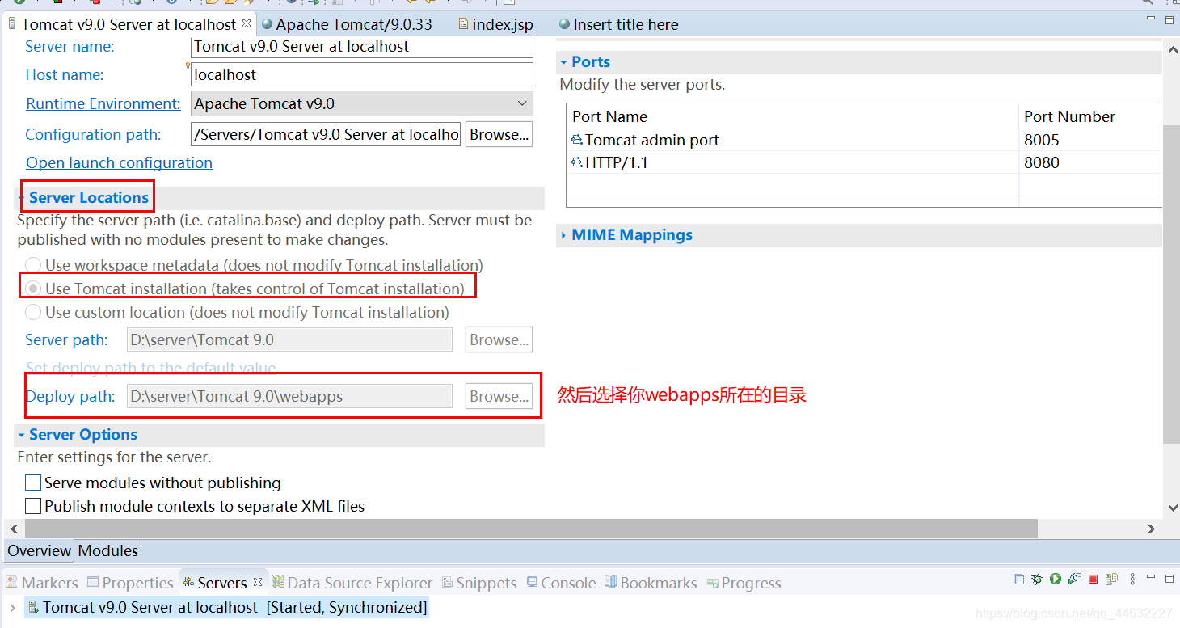Click Open launch configuration link
Image resolution: width=1180 pixels, height=628 pixels.
(120, 162)
